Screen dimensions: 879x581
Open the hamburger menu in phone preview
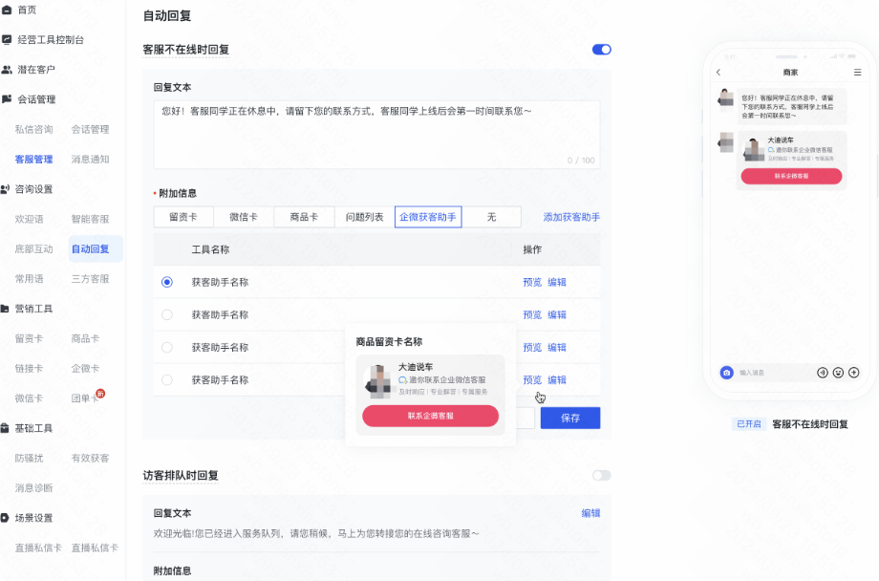coord(857,73)
